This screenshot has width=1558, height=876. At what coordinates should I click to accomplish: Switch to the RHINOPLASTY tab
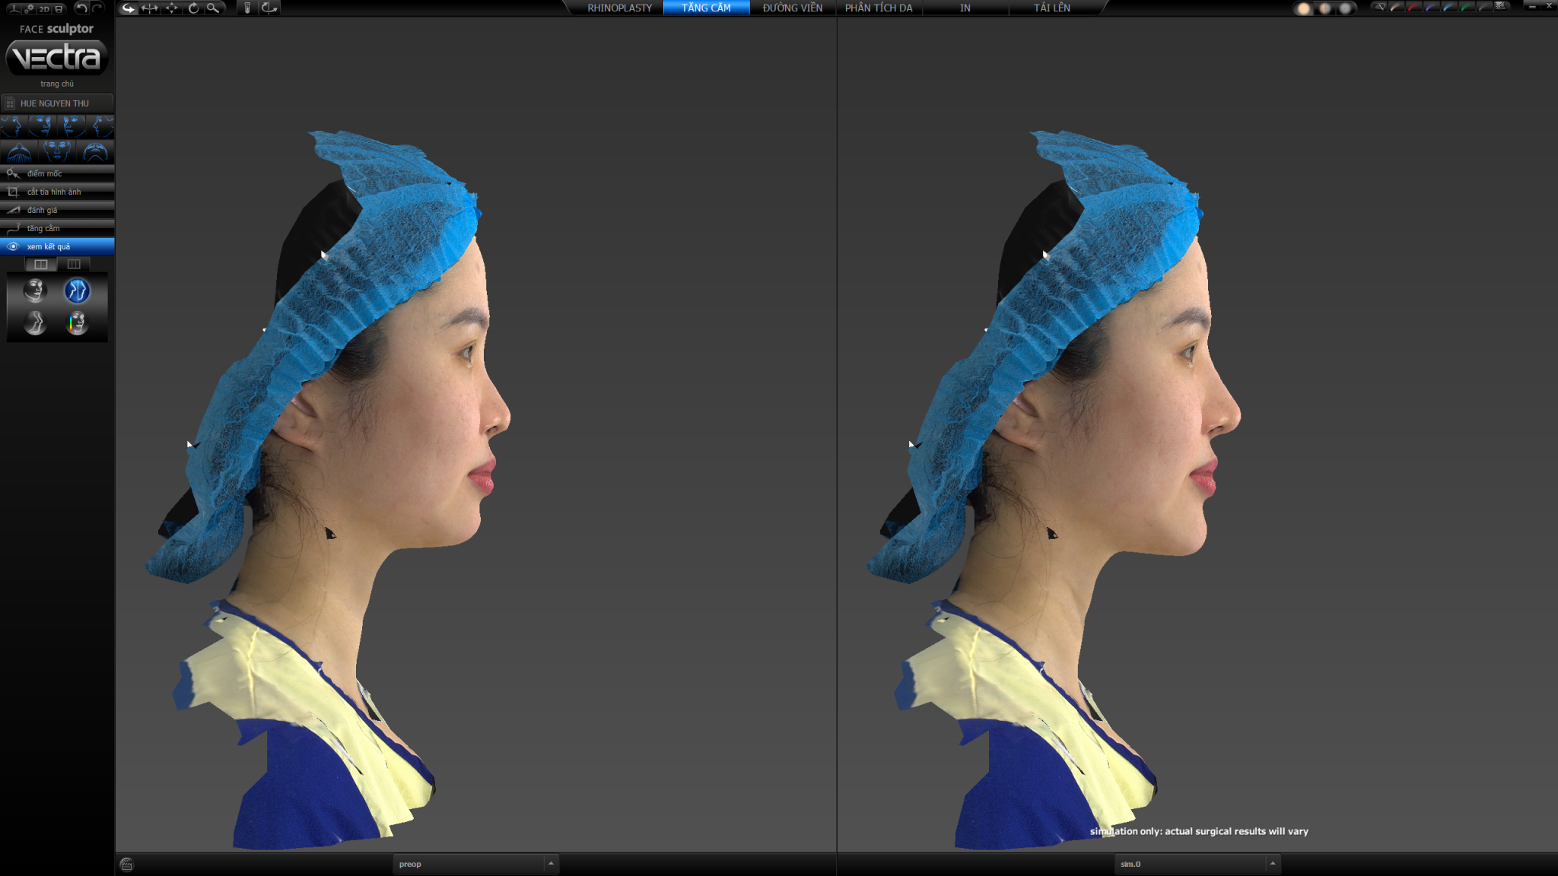pos(619,8)
